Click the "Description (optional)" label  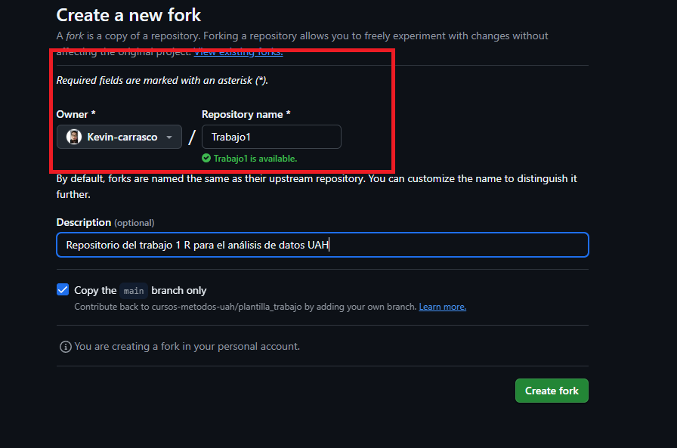pos(105,223)
